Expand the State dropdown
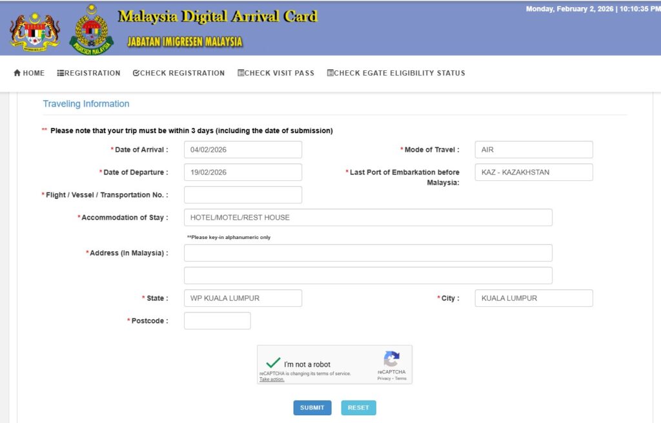The image size is (661, 423). [x=243, y=298]
